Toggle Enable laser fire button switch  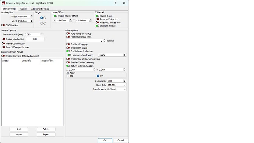(68, 51)
